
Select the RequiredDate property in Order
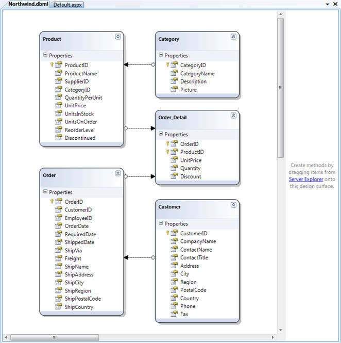click(80, 234)
